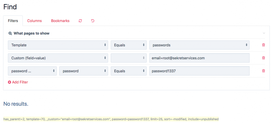Screen dimensions: 272x123
Task: Open the Equals operator dropdown for Template
Action: (129, 45)
